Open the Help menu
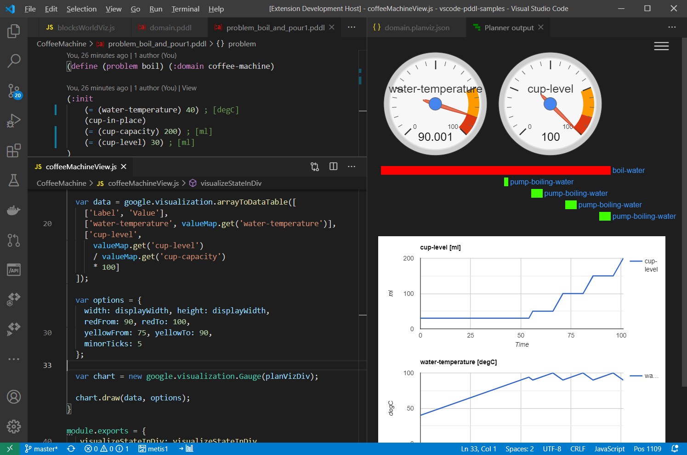 pos(216,9)
